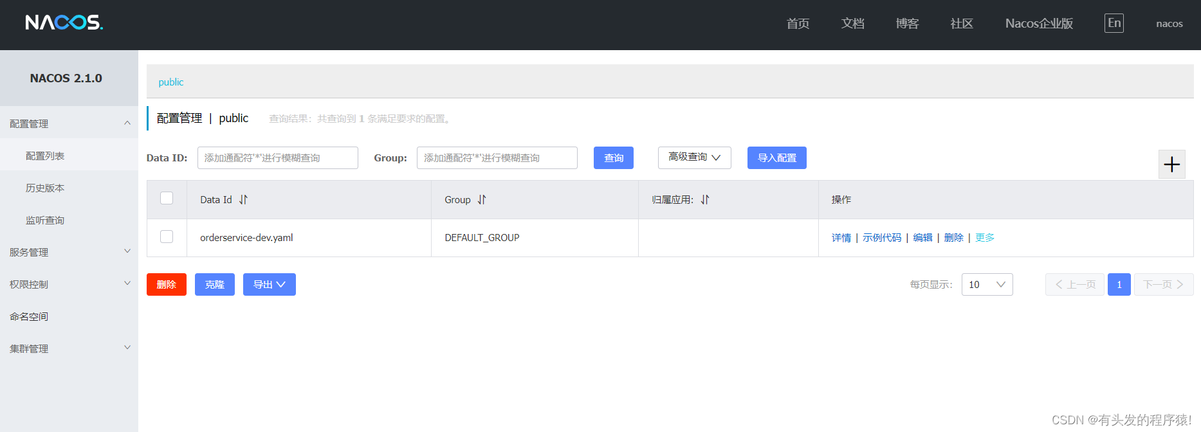The width and height of the screenshot is (1201, 432).
Task: Select 监听查询 in the sidebar
Action: tap(69, 220)
